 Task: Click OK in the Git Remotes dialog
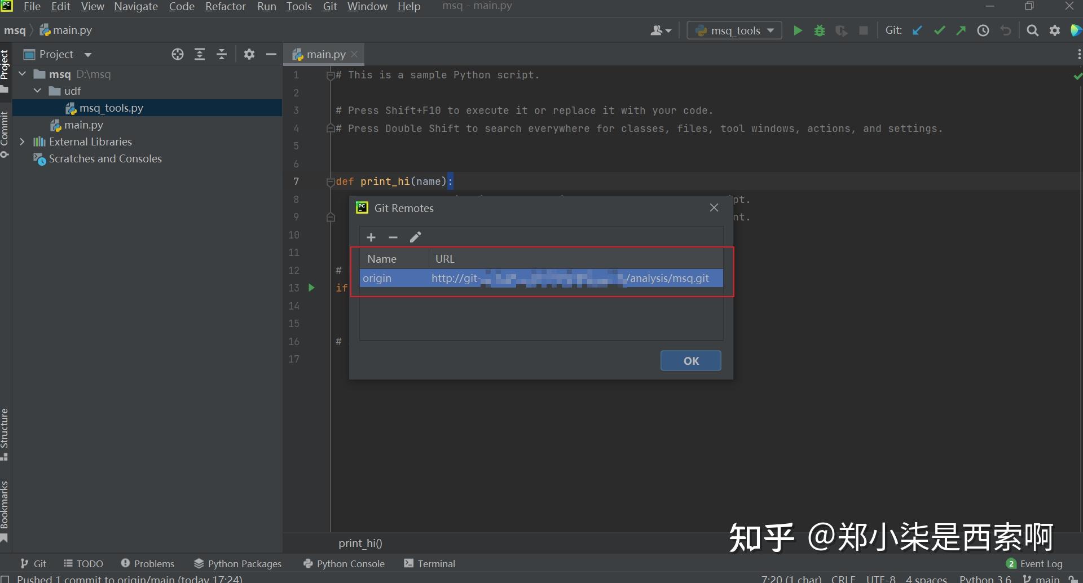point(690,360)
